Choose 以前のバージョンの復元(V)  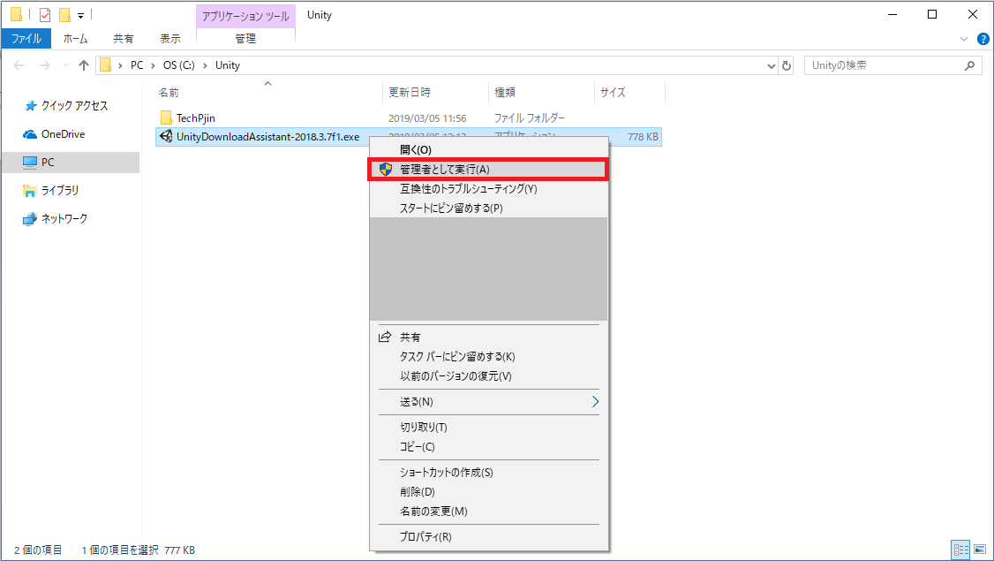pos(488,376)
